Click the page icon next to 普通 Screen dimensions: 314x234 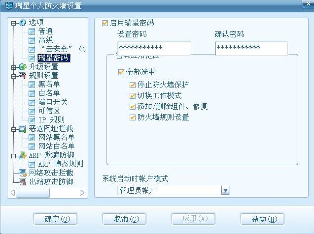tap(32, 31)
